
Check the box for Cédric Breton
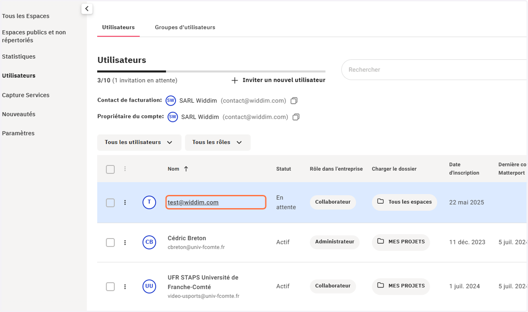pyautogui.click(x=110, y=242)
